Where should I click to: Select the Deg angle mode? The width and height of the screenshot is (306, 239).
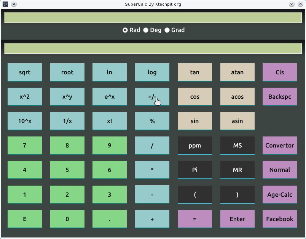[152, 30]
